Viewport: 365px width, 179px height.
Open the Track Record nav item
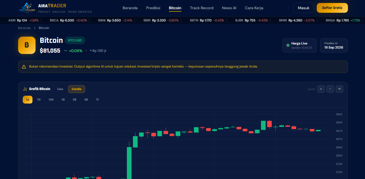click(x=202, y=8)
